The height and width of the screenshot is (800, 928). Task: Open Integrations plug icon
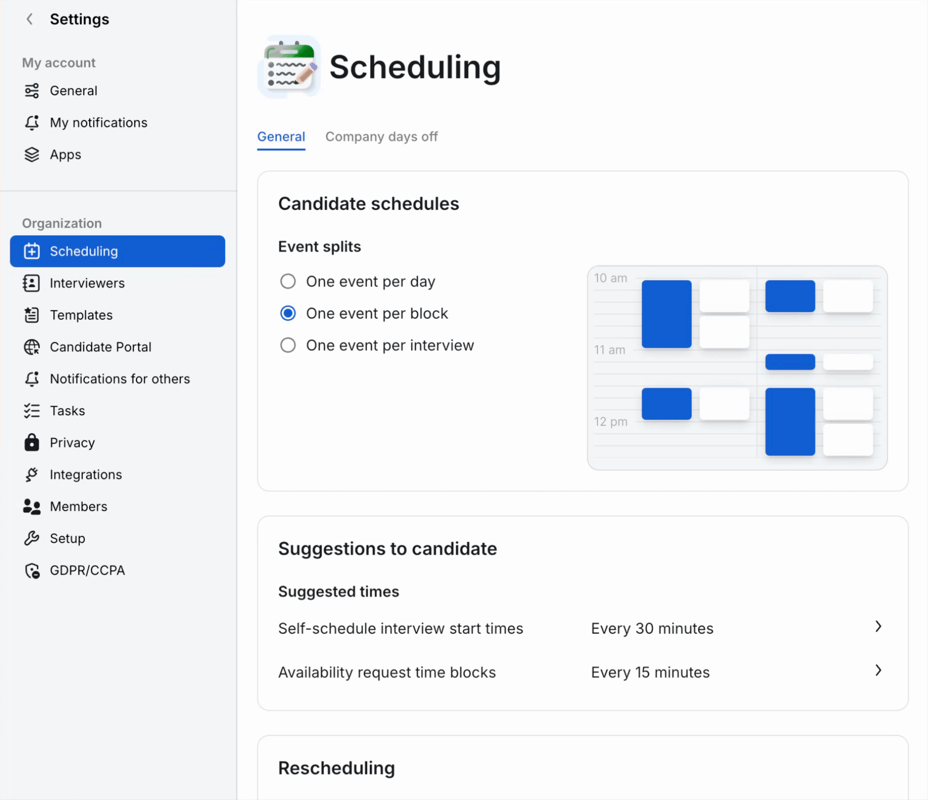[32, 474]
